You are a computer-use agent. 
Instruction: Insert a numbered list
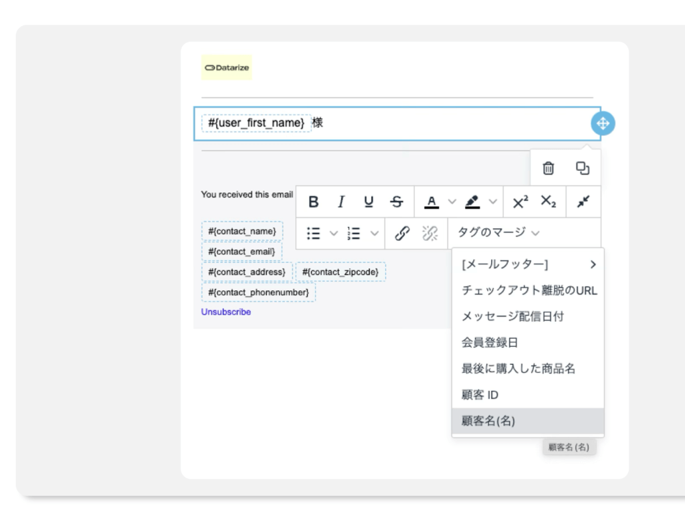pyautogui.click(x=354, y=234)
